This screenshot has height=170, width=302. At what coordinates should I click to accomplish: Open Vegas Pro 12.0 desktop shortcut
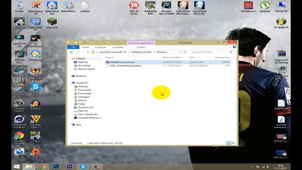pos(19,154)
